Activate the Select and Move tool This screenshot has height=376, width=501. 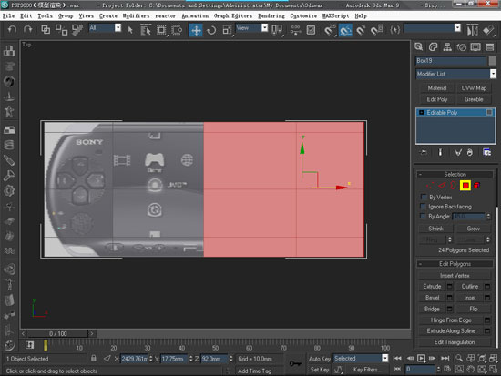[x=196, y=30]
